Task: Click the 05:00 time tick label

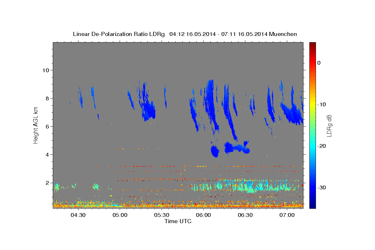Action: (120, 215)
